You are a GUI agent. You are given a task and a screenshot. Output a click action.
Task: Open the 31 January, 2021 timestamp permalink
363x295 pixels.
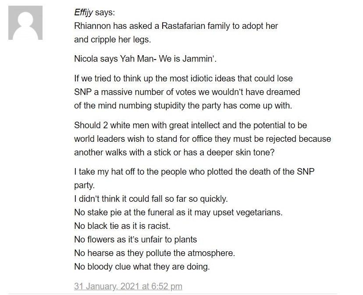[x=128, y=286]
